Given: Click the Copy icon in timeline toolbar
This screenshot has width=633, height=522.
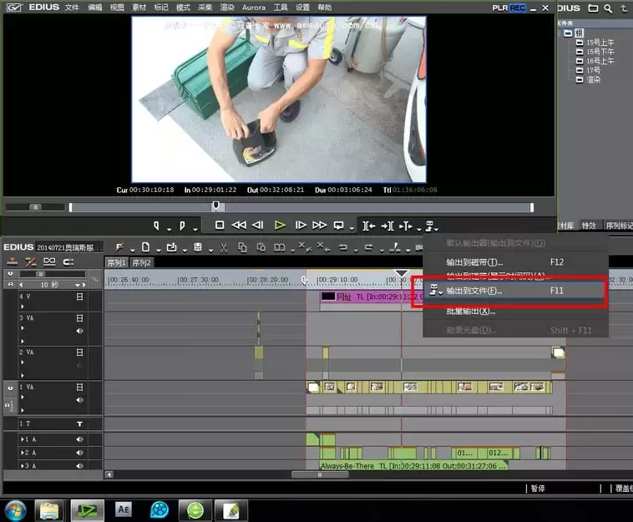Looking at the screenshot, I should click(243, 247).
